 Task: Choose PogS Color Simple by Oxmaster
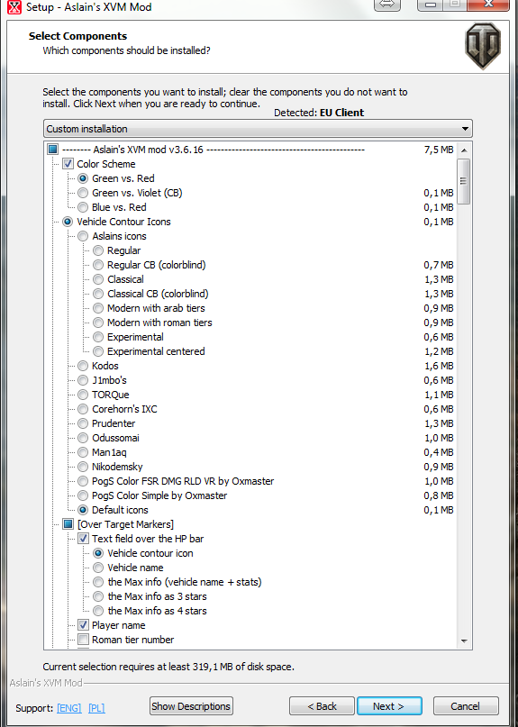[83, 495]
